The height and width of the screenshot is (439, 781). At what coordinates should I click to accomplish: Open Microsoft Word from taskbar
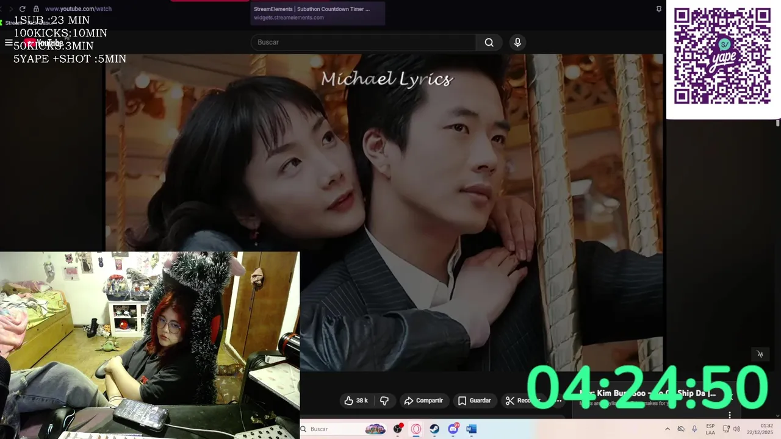coord(471,429)
